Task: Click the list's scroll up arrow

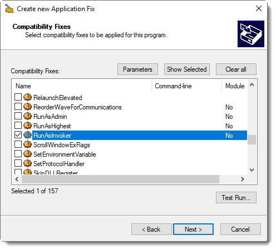Action: (x=252, y=85)
